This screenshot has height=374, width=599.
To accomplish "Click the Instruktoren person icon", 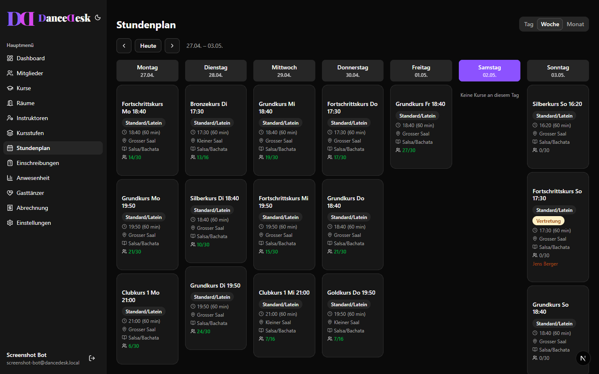I will [10, 118].
